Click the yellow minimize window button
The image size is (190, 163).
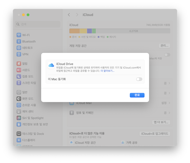click(x=23, y=15)
